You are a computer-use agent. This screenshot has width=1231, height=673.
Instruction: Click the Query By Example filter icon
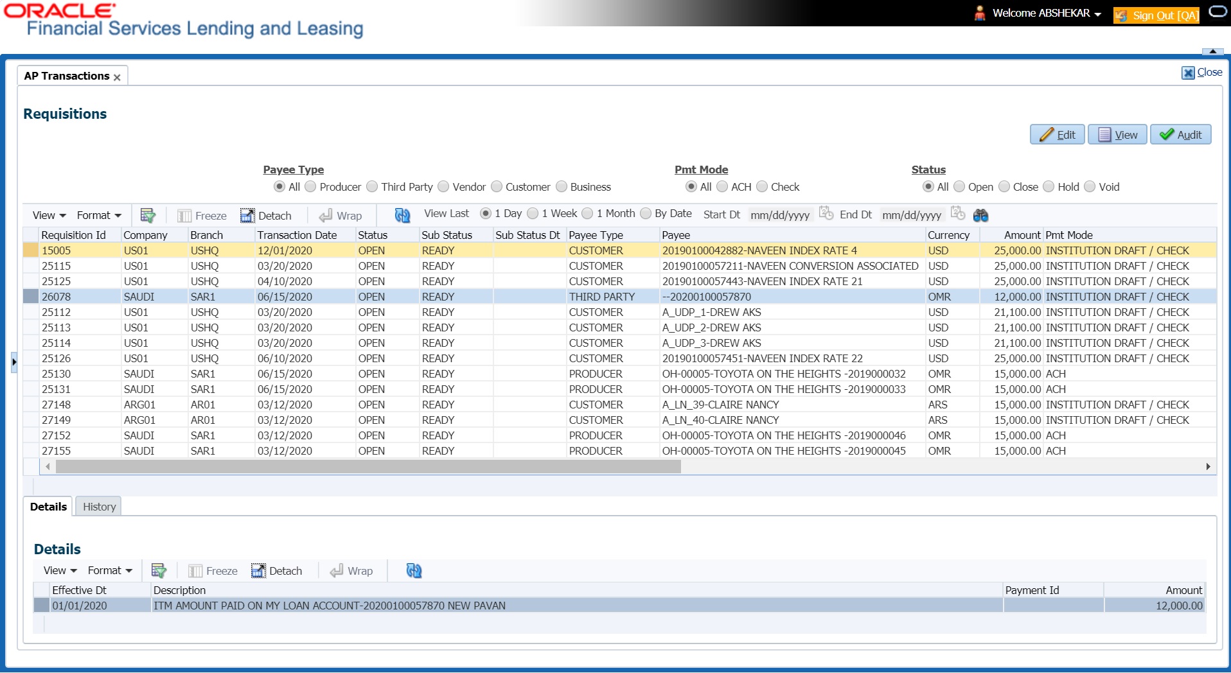[x=148, y=215]
